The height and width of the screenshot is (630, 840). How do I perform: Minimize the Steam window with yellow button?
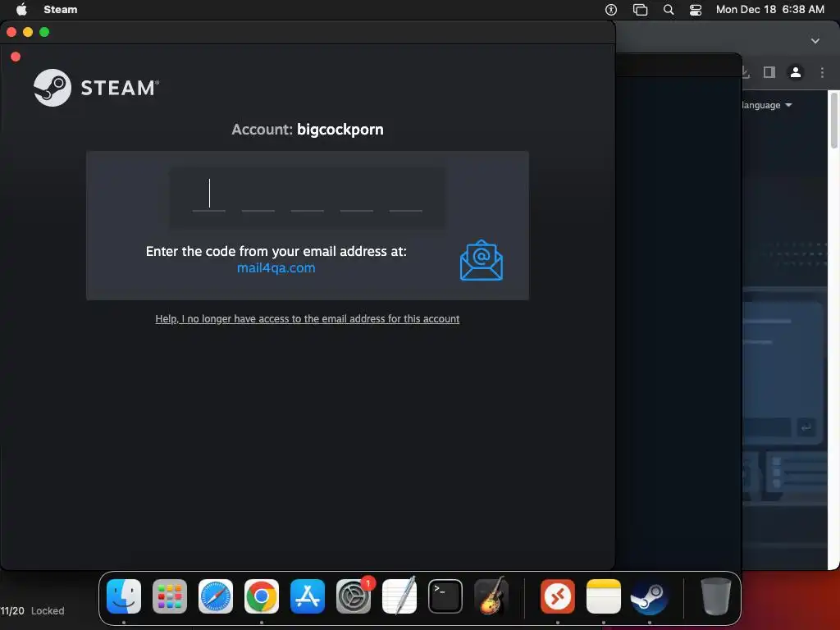[x=28, y=32]
